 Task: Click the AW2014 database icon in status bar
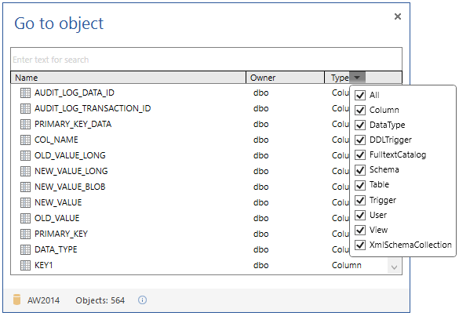point(17,300)
